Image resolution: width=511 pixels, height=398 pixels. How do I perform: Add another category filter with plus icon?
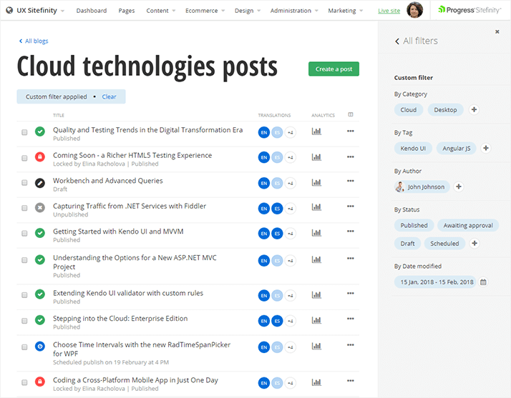coord(474,109)
